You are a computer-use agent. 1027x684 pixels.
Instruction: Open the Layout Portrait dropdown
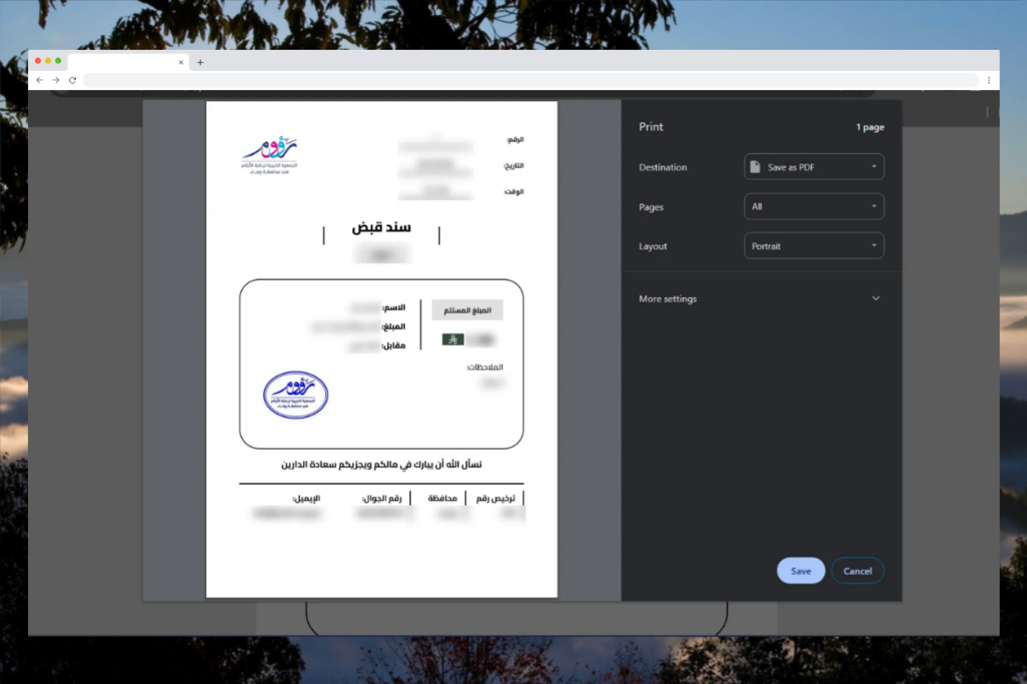(x=814, y=246)
